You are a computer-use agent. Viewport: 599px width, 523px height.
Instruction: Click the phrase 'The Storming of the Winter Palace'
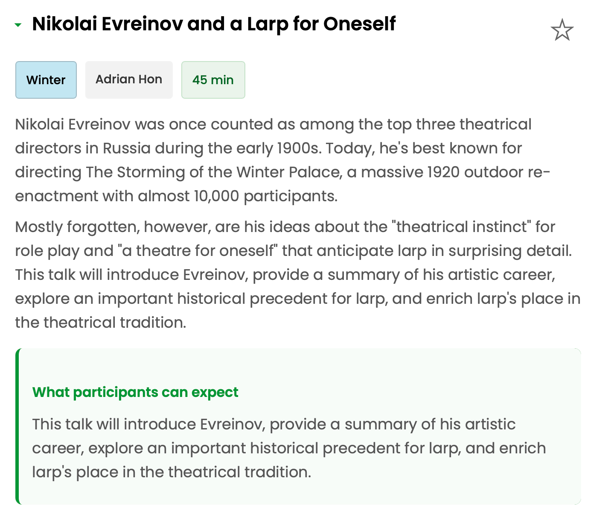coord(212,172)
